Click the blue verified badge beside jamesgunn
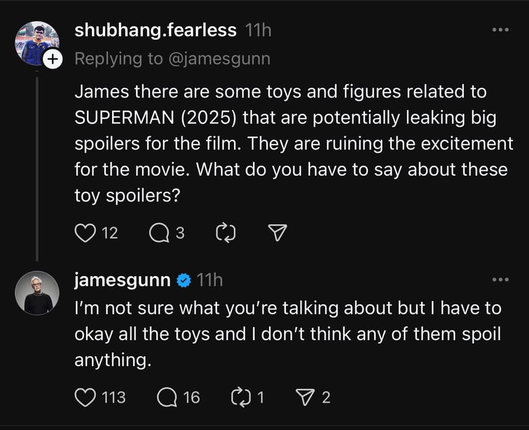The width and height of the screenshot is (529, 430). pyautogui.click(x=183, y=281)
